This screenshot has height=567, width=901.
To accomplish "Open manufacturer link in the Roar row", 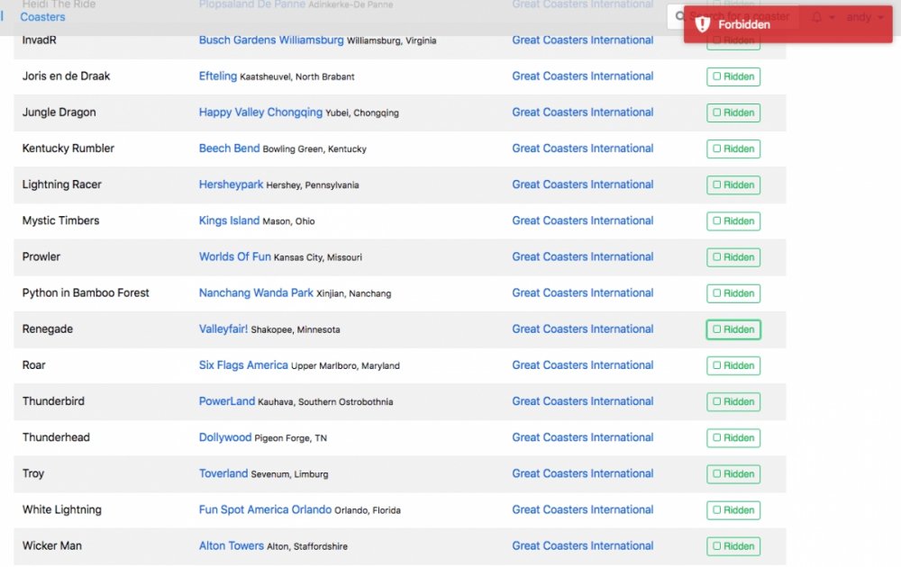I will (x=583, y=365).
